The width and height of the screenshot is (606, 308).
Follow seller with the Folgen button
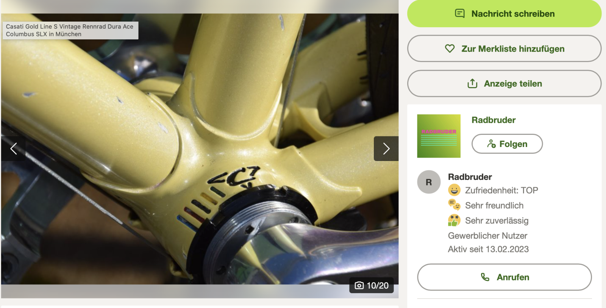[507, 144]
